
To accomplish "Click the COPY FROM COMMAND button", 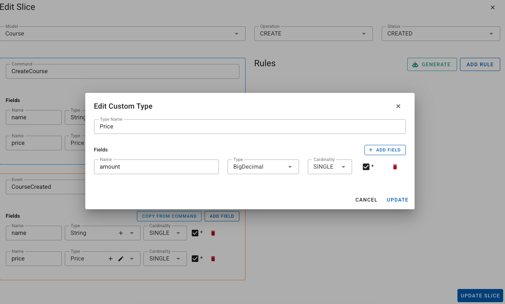I will coord(169,216).
